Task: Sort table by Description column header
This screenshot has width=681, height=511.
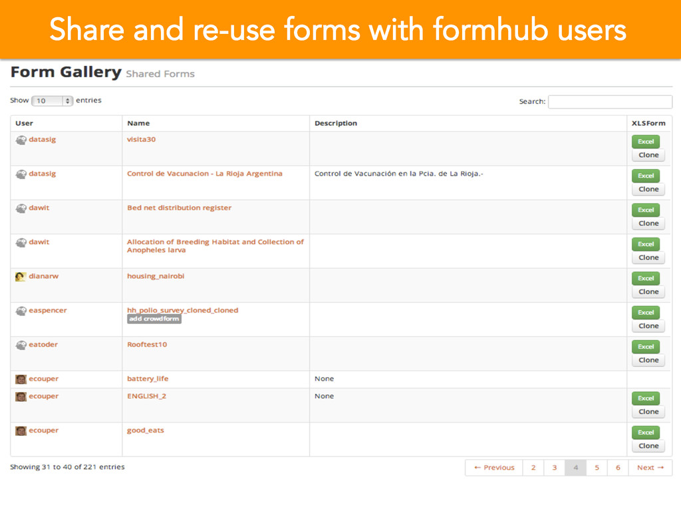Action: [x=336, y=123]
